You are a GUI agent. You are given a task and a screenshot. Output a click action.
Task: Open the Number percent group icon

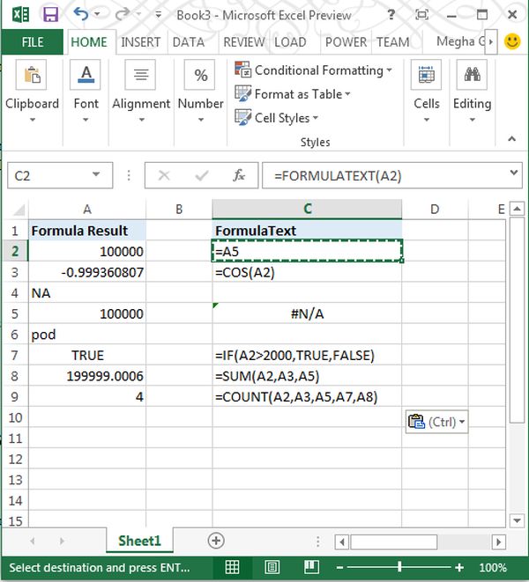click(x=200, y=75)
